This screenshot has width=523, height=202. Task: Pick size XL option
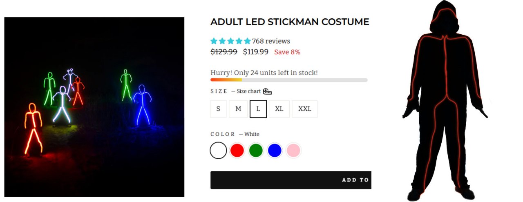[279, 109]
